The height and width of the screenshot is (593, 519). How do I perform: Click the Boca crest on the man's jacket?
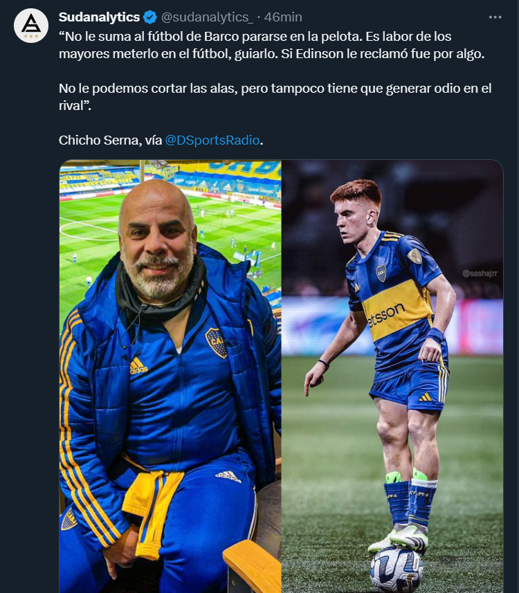(x=216, y=343)
